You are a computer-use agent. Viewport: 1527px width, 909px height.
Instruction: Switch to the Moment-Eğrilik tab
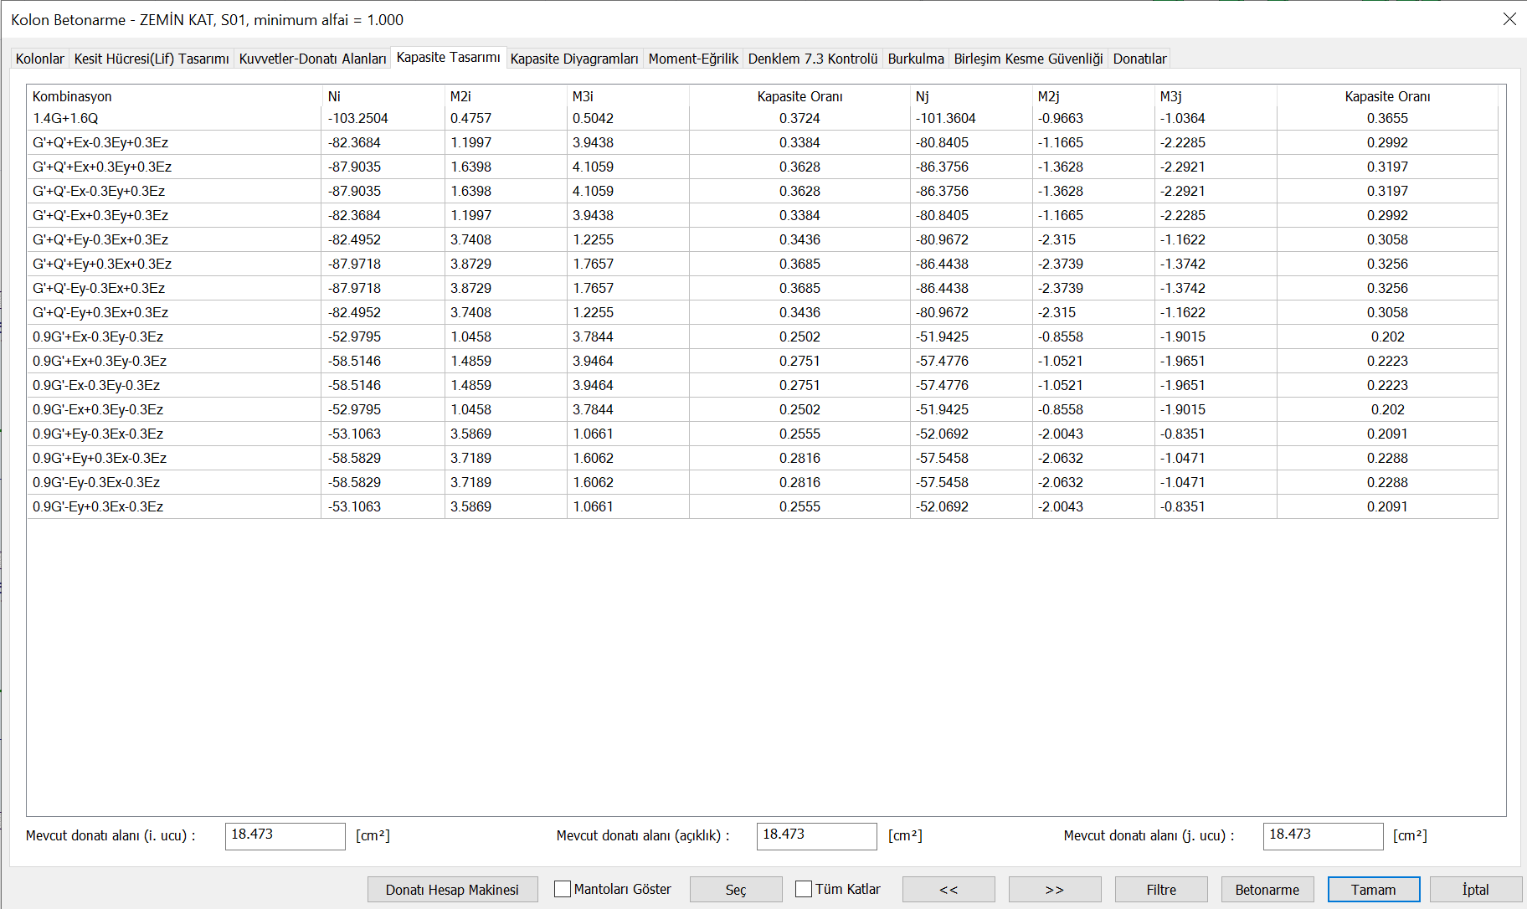(693, 59)
